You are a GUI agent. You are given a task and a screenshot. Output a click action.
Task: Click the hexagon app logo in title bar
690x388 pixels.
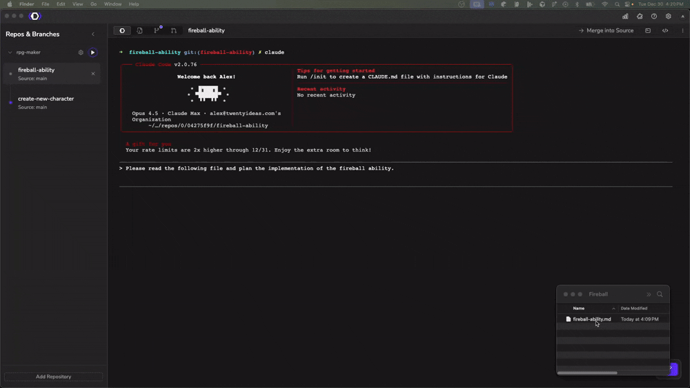point(34,17)
